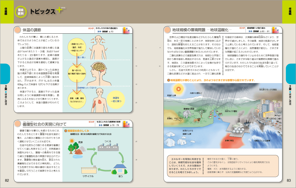This screenshot has width=296, height=188.
Task: Select the 地球規模の環境問題 section heading
Action: coord(202,30)
